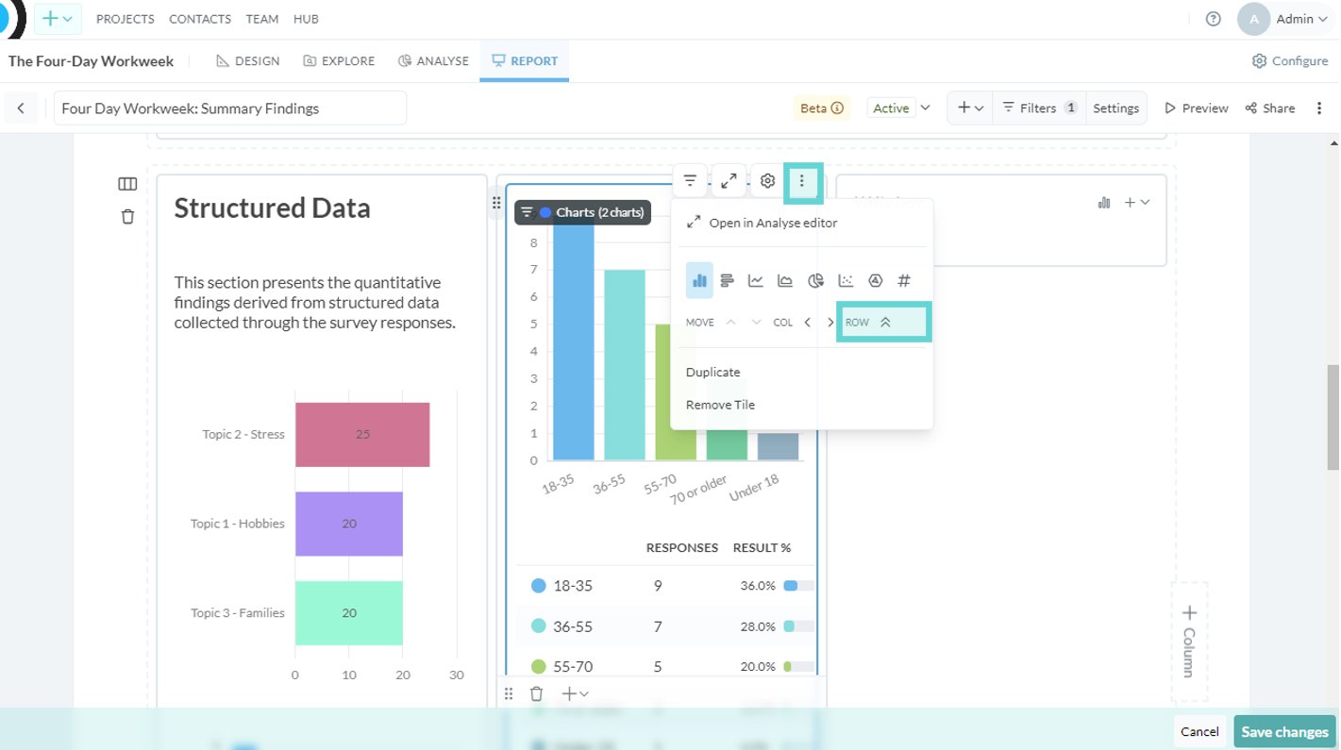The height and width of the screenshot is (750, 1341).
Task: Move tile to the right column
Action: [x=830, y=322]
